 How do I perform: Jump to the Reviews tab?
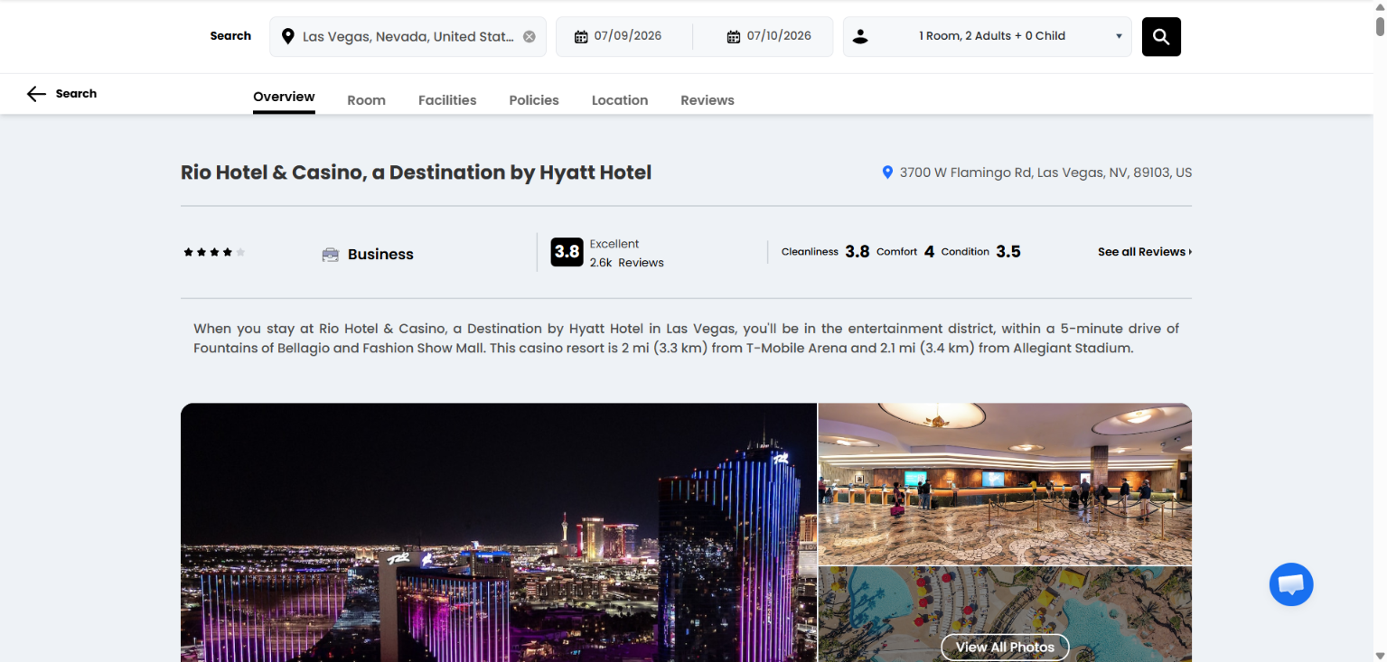[708, 100]
